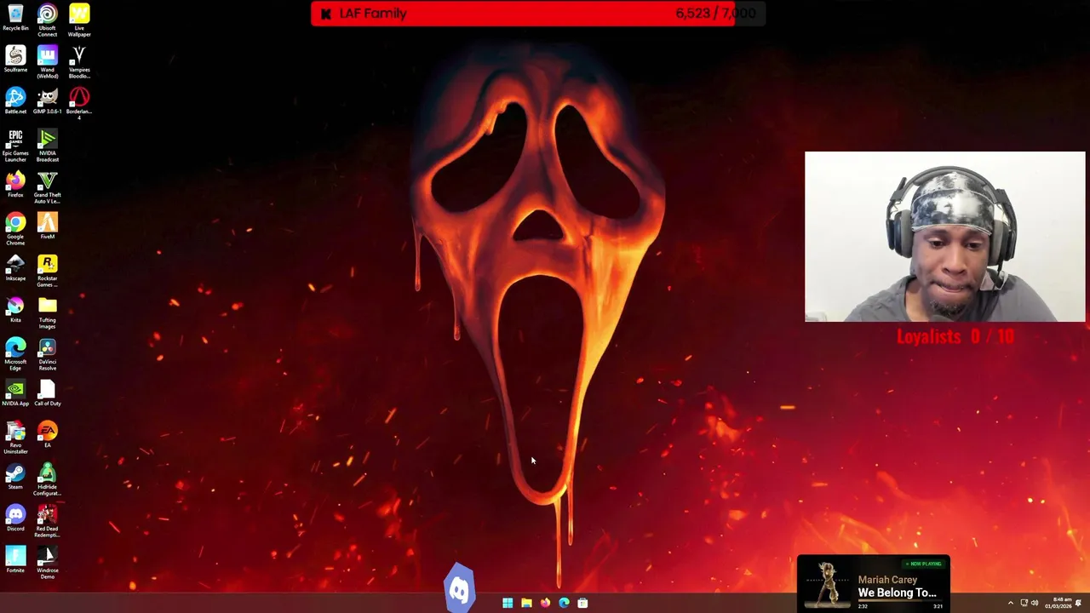
Task: Open the Fortnite desktop shortcut
Action: pos(15,559)
